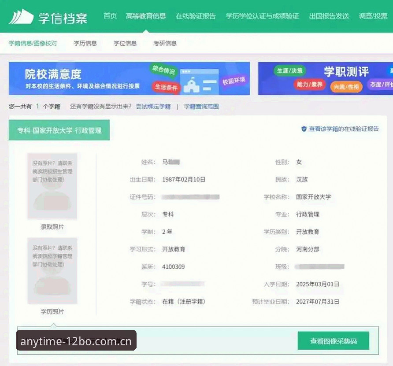Screen dimensions: 393x366
Task: Open 学历学位认证与成绩验证 menu item
Action: click(x=262, y=16)
